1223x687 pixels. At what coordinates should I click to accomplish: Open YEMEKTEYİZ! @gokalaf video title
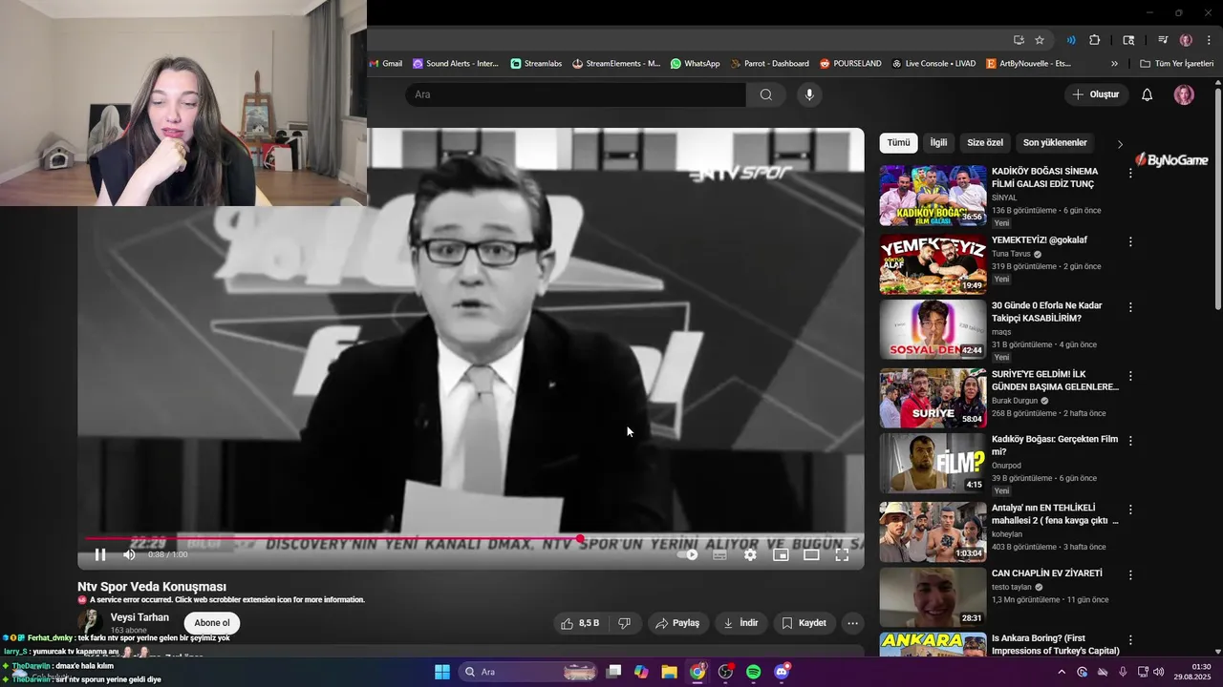(x=1040, y=240)
